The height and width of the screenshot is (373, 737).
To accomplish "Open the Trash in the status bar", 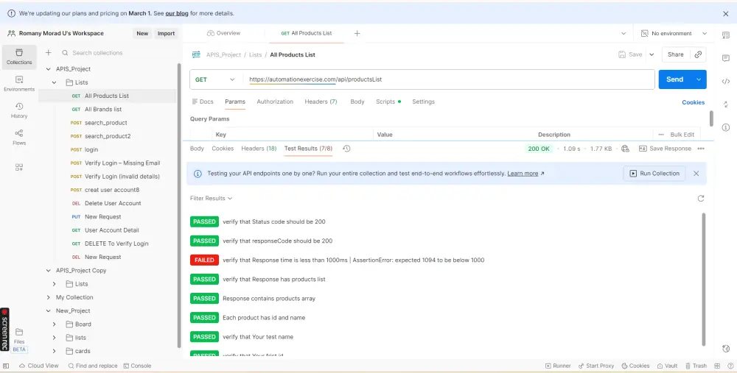I will (x=696, y=366).
